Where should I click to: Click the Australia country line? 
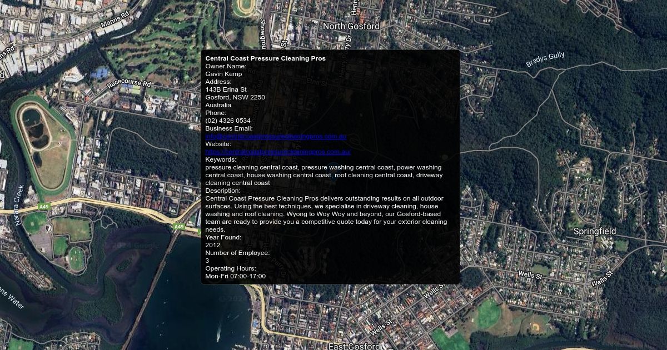(x=218, y=105)
